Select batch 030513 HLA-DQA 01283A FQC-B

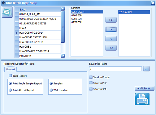(x=40, y=19)
